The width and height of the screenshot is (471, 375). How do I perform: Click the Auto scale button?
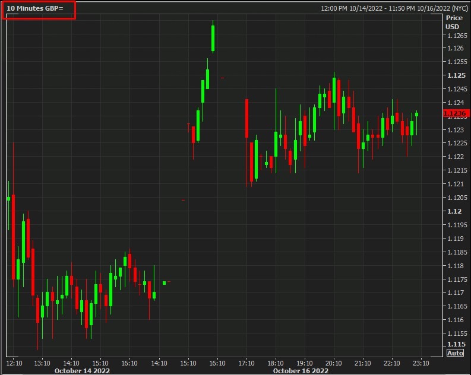click(x=455, y=353)
